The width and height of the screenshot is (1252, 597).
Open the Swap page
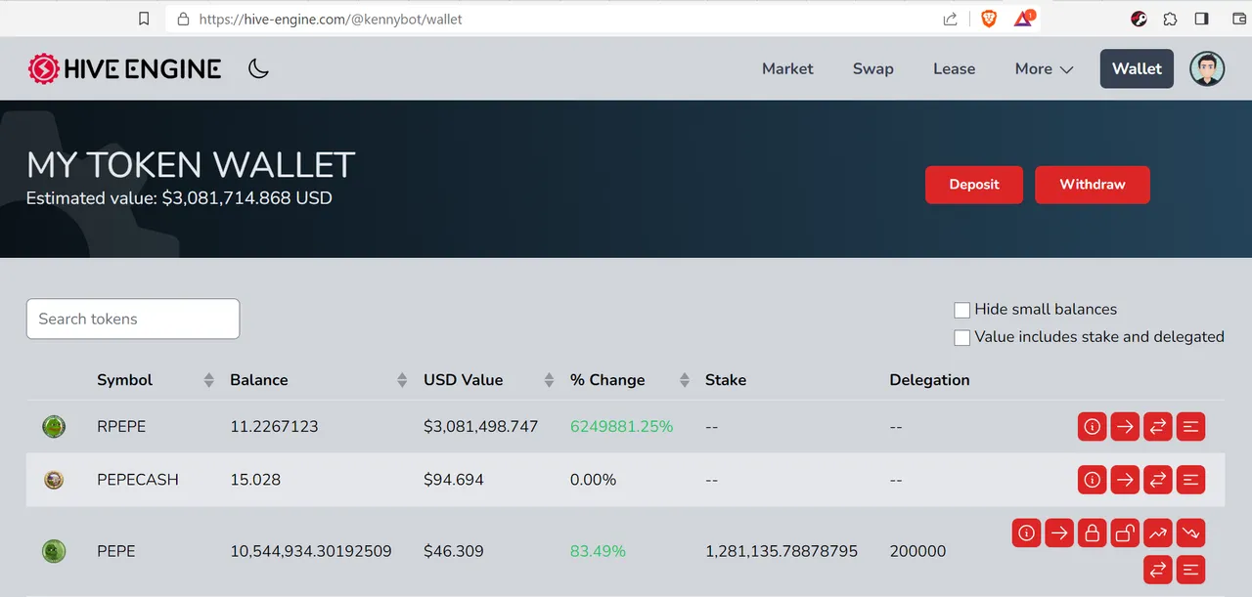pos(872,68)
